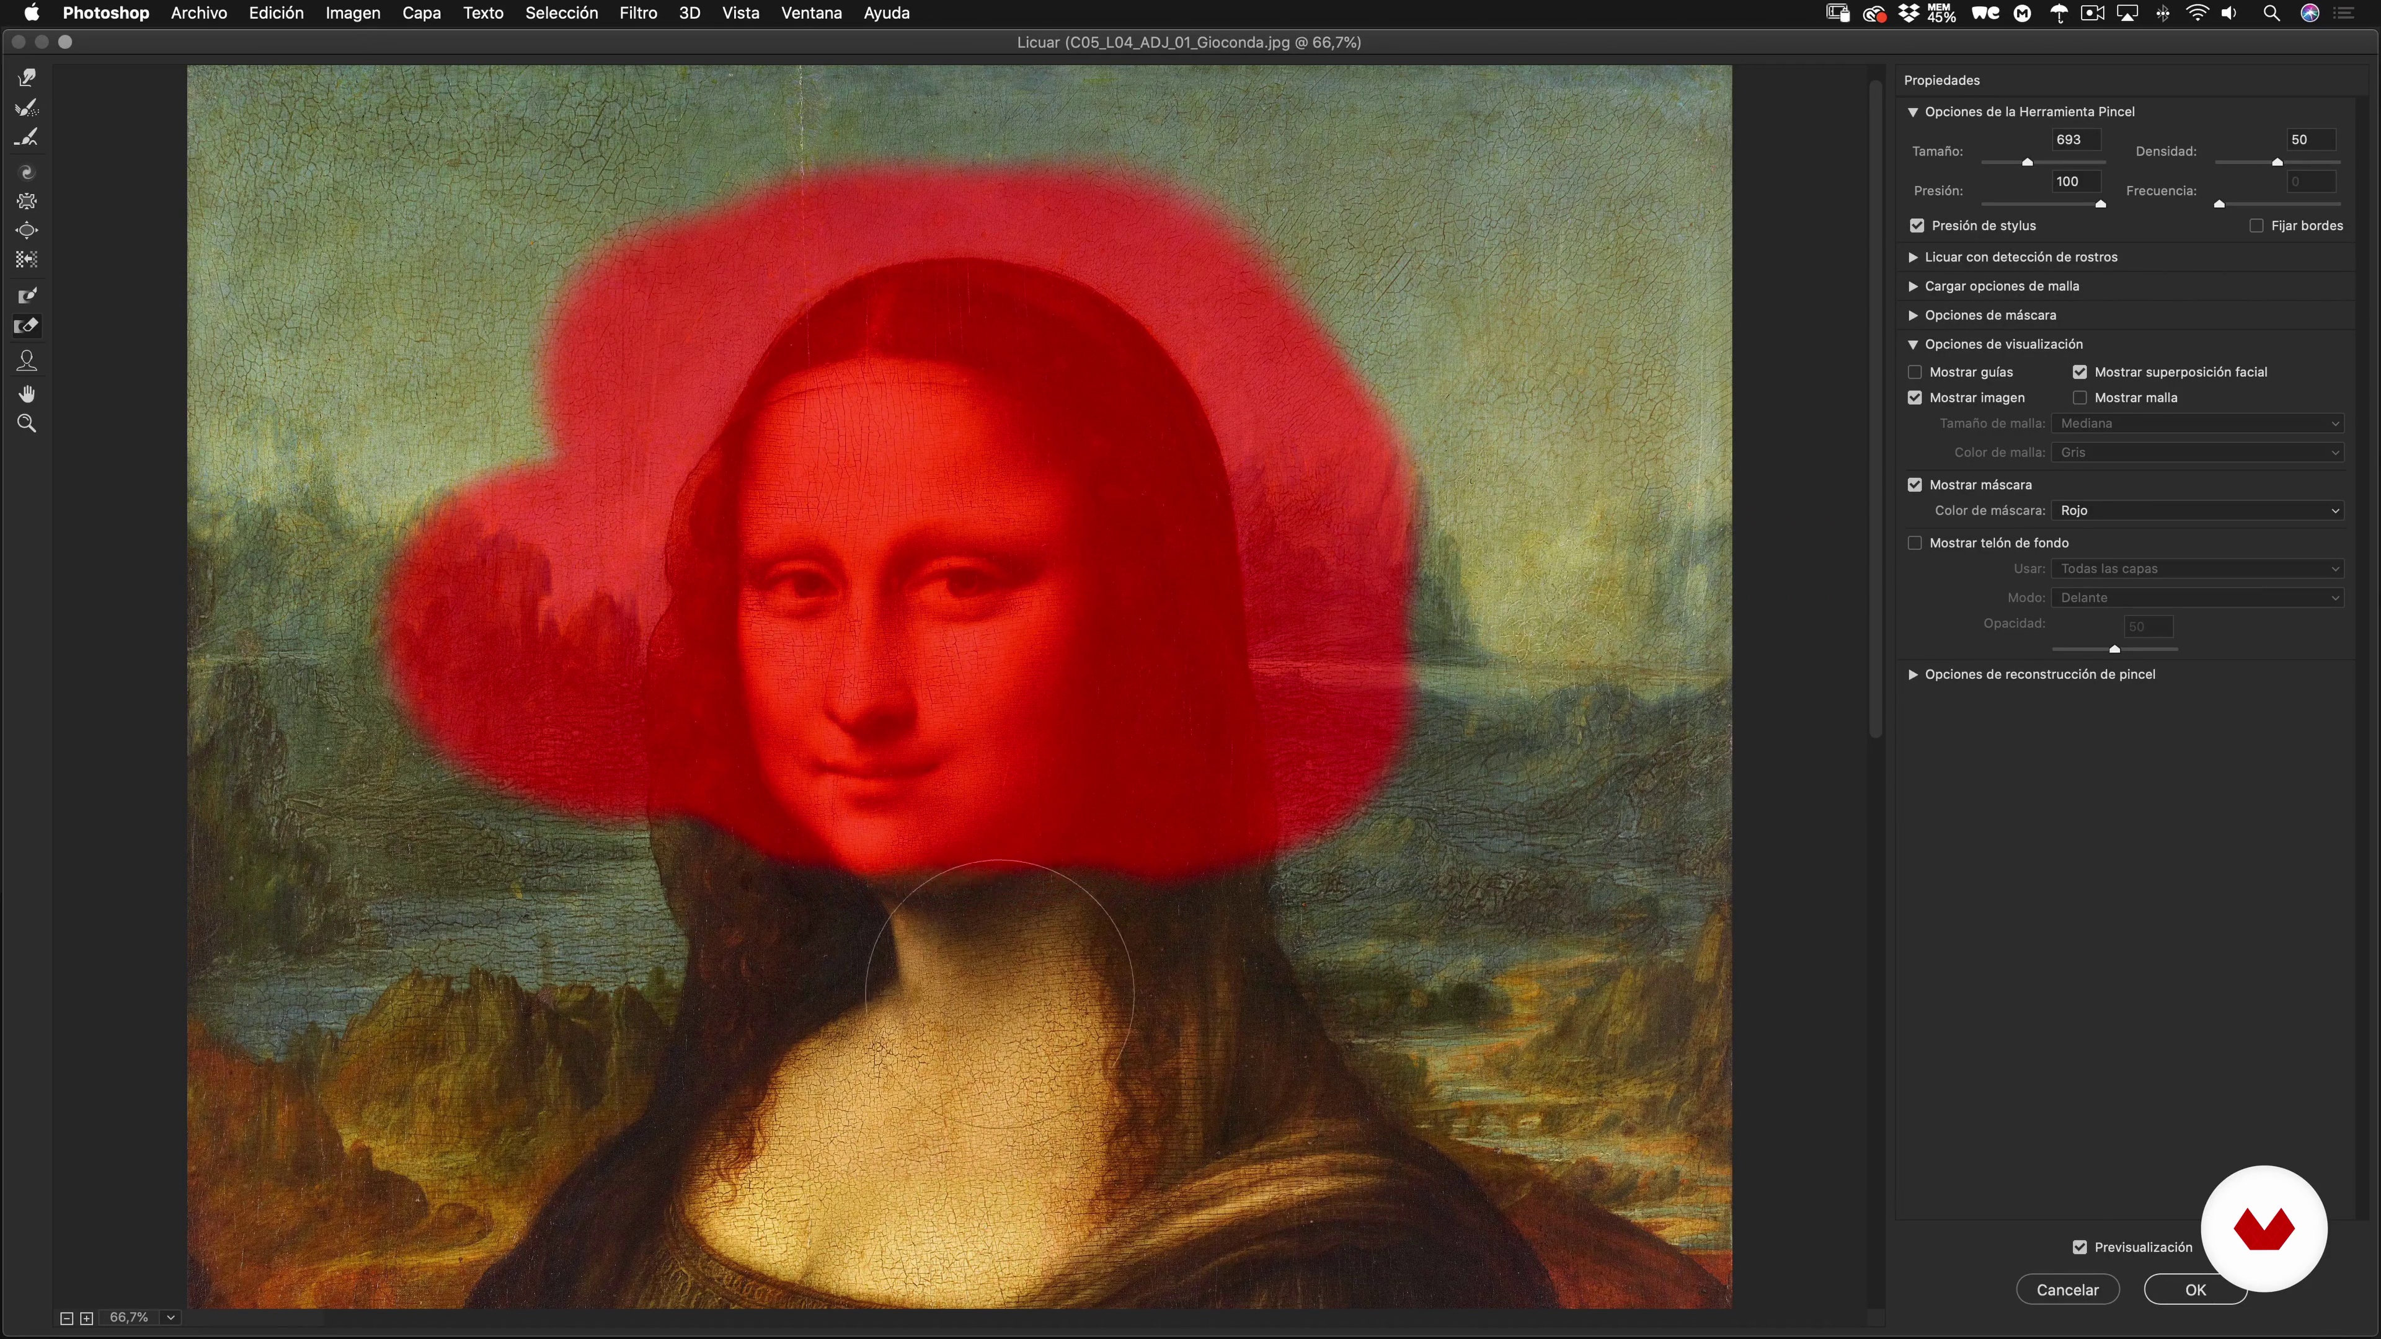Collapse Opciones de visualización section

pos(1913,345)
